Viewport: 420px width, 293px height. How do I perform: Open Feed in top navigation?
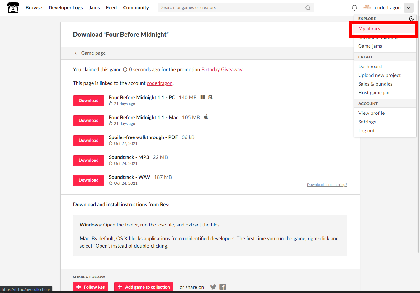pyautogui.click(x=111, y=8)
